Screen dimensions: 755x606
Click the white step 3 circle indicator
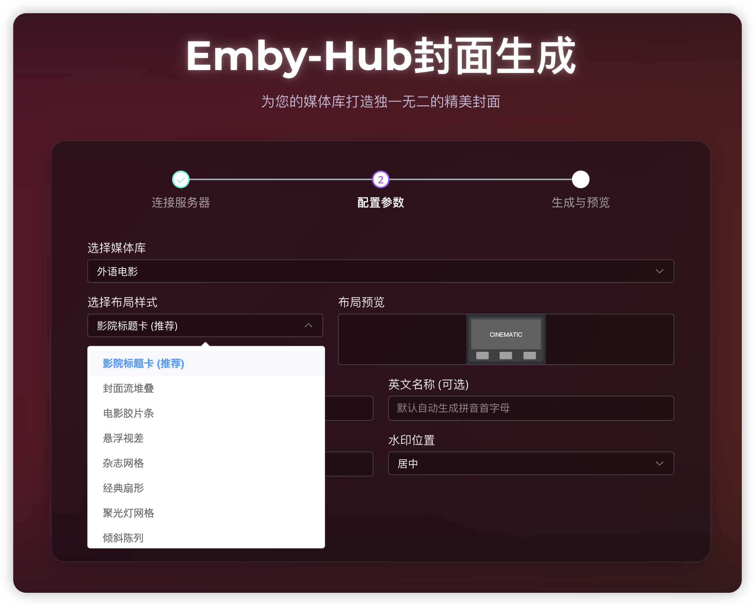point(581,179)
